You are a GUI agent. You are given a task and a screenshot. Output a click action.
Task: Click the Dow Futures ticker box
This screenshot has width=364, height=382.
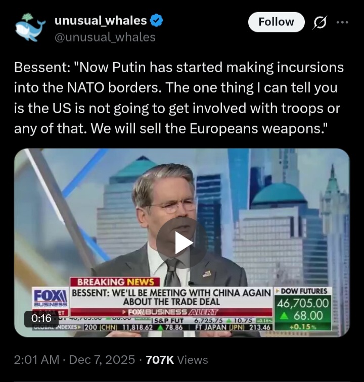[303, 309]
